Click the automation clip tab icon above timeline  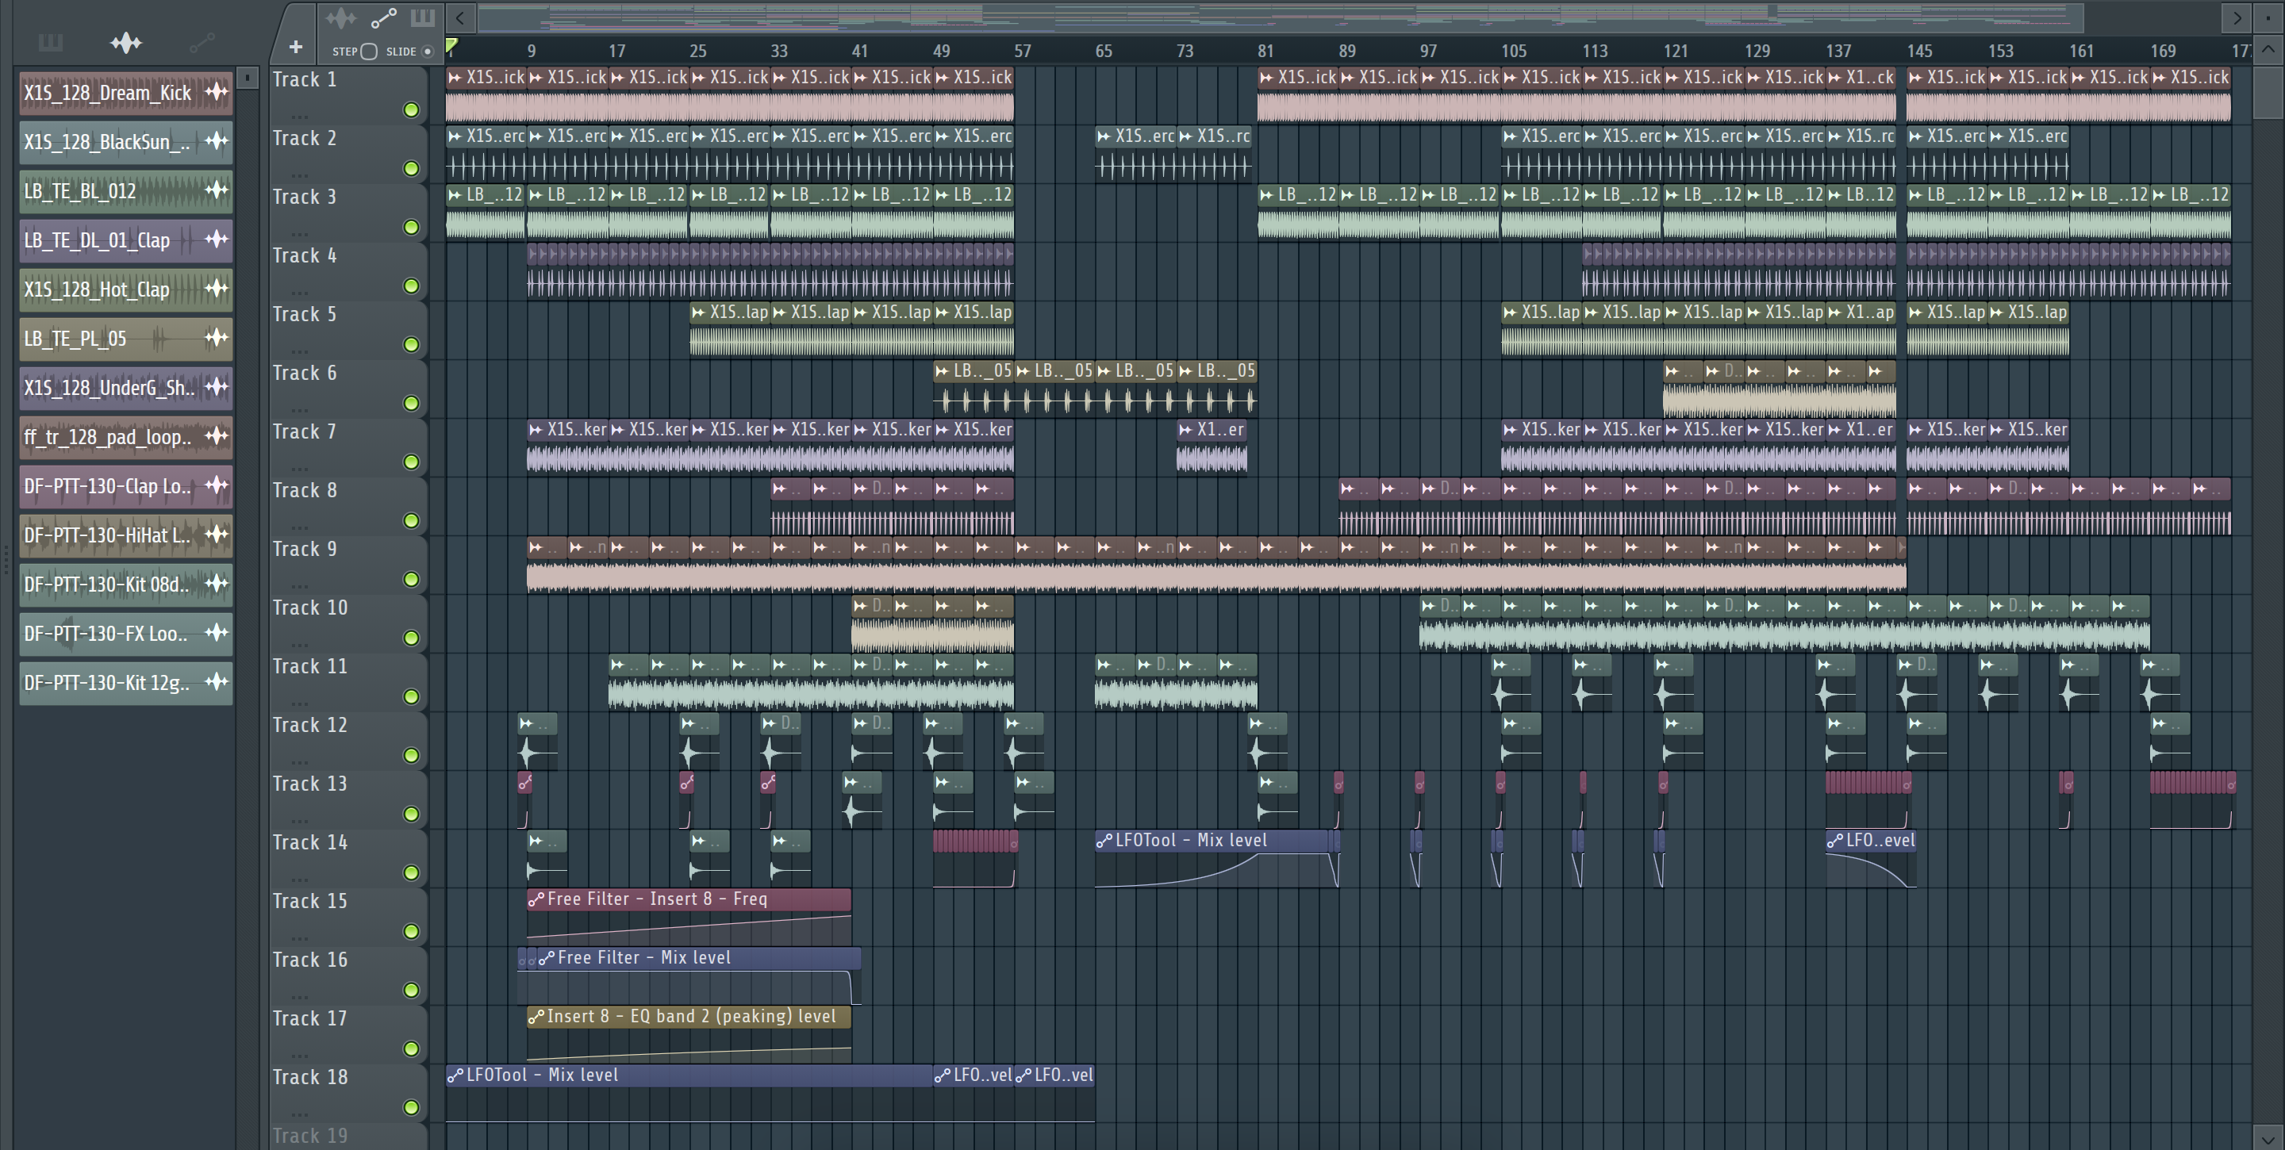383,17
